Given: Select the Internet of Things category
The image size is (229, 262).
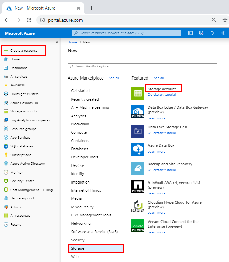Looking at the screenshot, I should tap(86, 190).
